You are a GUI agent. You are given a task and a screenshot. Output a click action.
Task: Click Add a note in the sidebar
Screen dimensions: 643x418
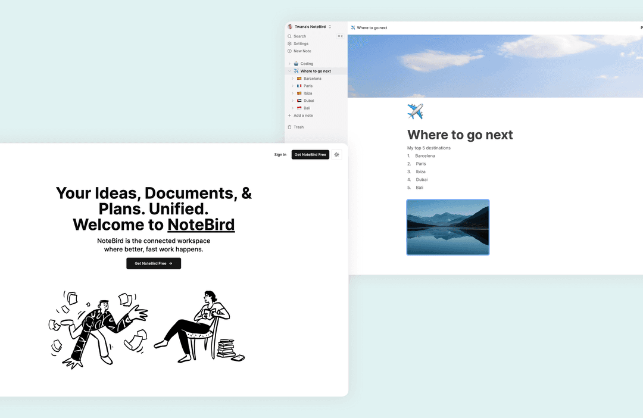tap(303, 116)
